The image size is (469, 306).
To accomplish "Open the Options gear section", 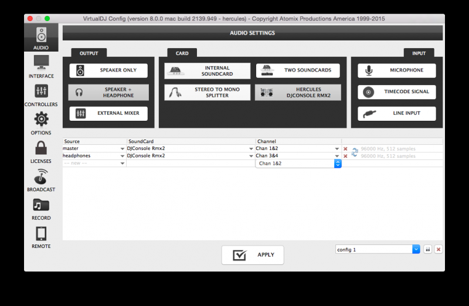I will [x=41, y=123].
